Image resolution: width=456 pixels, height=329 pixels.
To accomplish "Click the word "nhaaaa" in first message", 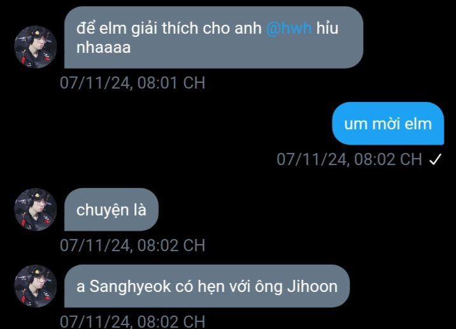I will point(104,48).
